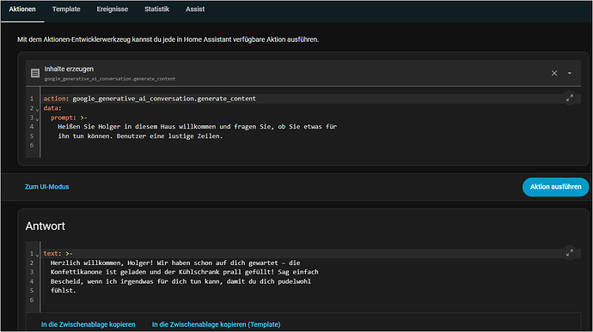Select the Aktionen tab
Image resolution: width=593 pixels, height=332 pixels.
(22, 9)
